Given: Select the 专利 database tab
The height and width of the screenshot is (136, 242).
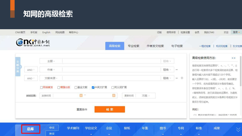Looking at the screenshot, I should (181, 128).
